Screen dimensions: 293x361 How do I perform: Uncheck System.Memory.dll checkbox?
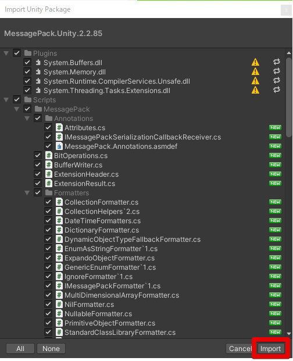(x=27, y=72)
